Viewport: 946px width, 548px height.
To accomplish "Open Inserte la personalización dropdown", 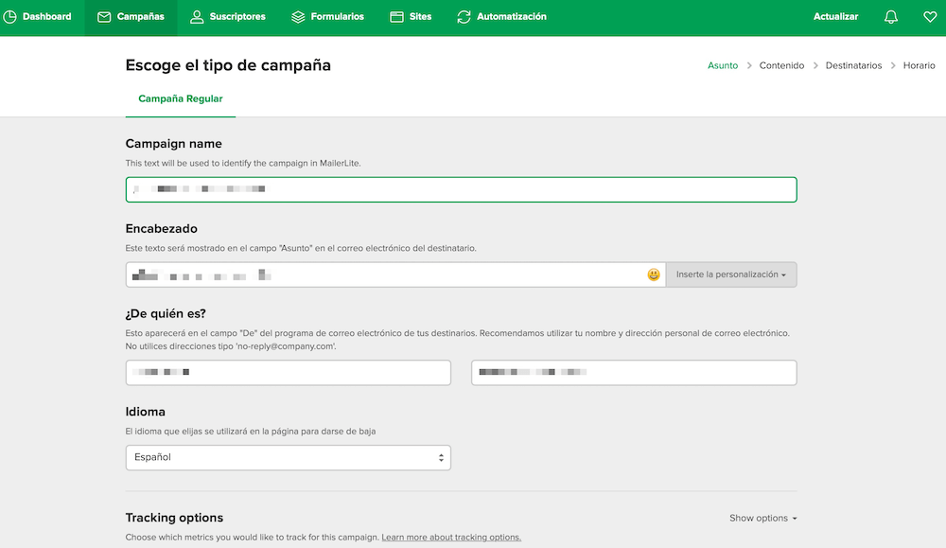I will point(731,274).
